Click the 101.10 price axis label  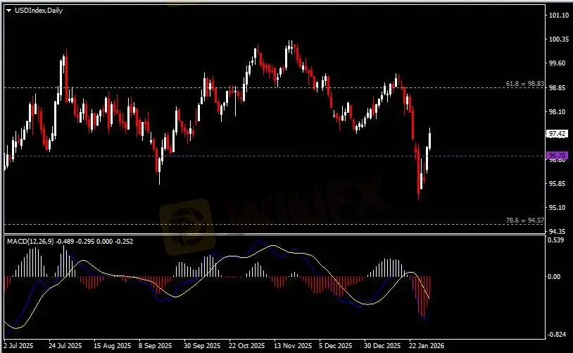[558, 15]
